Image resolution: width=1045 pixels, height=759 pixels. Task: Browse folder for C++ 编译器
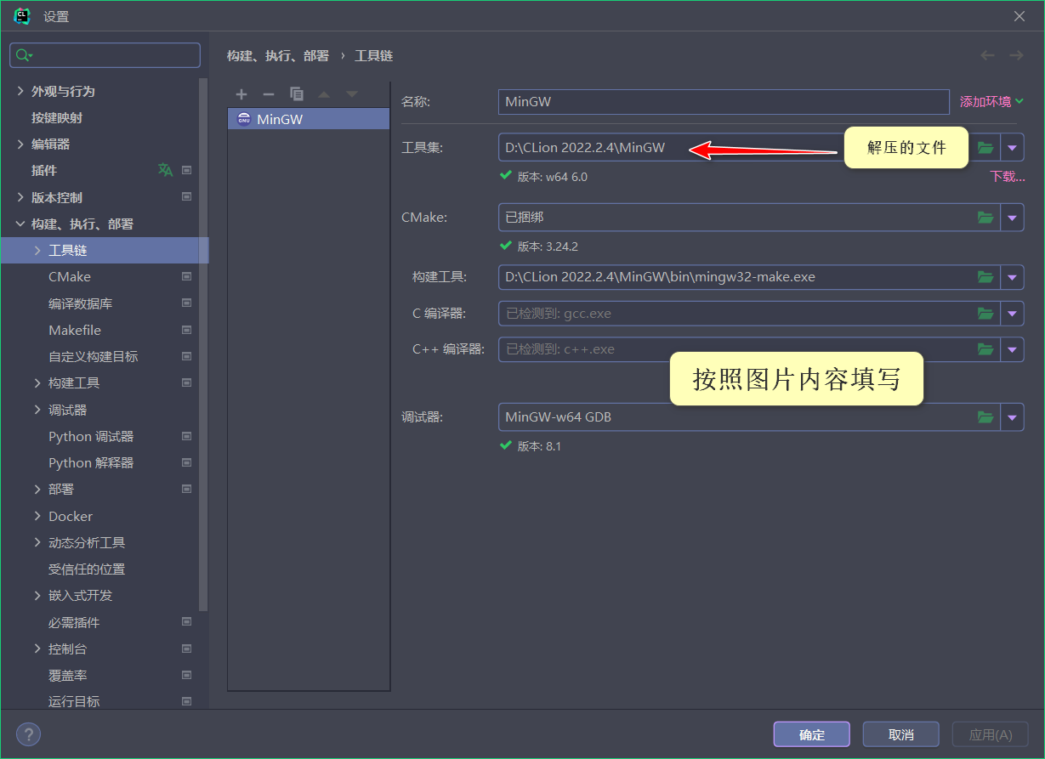985,349
